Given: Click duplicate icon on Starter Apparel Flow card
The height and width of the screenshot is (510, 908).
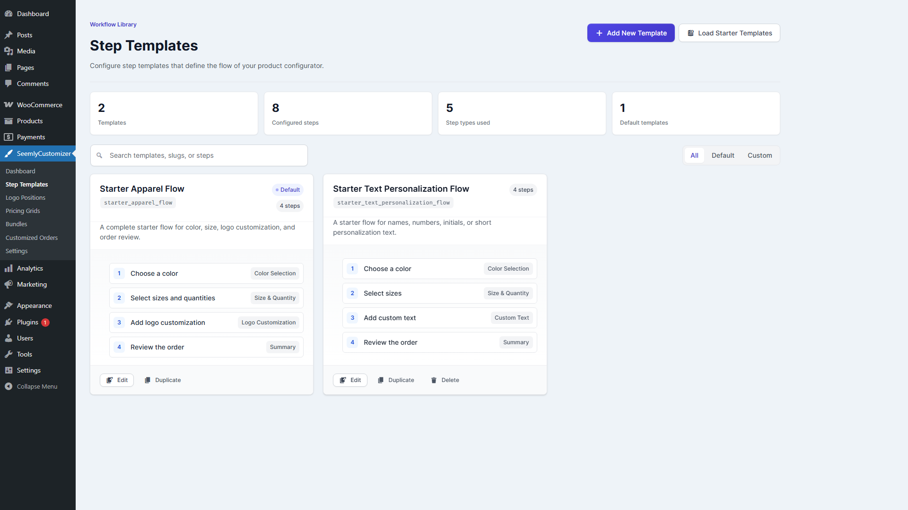Looking at the screenshot, I should (x=148, y=380).
